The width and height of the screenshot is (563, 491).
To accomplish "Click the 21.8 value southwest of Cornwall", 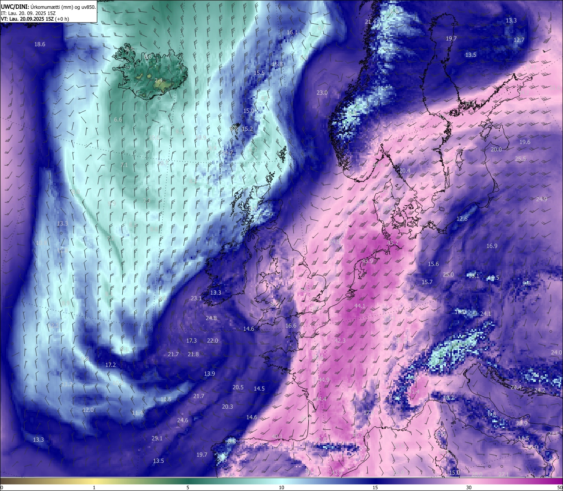I will click(x=193, y=354).
